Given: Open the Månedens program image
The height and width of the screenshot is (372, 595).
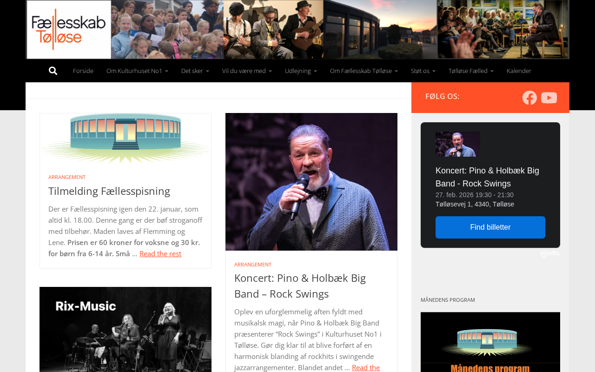Looking at the screenshot, I should click(490, 342).
